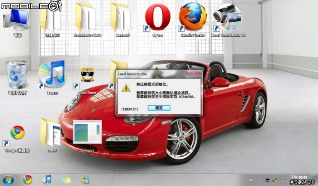Select the Recycle Bin desktop icon
318x186 pixels.
(17, 77)
